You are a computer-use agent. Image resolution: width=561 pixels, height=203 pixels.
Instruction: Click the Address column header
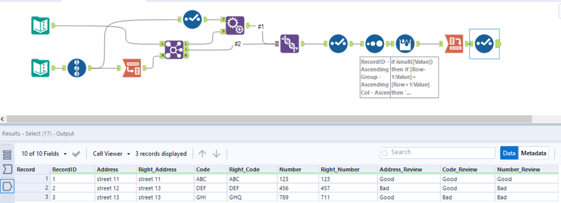click(x=116, y=169)
